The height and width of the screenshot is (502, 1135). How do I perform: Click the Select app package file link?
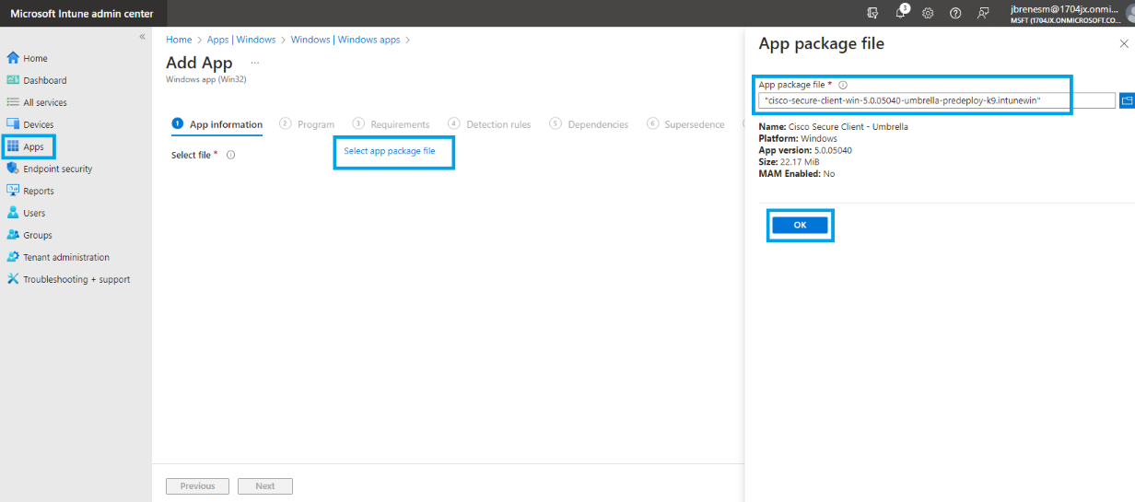coord(390,150)
